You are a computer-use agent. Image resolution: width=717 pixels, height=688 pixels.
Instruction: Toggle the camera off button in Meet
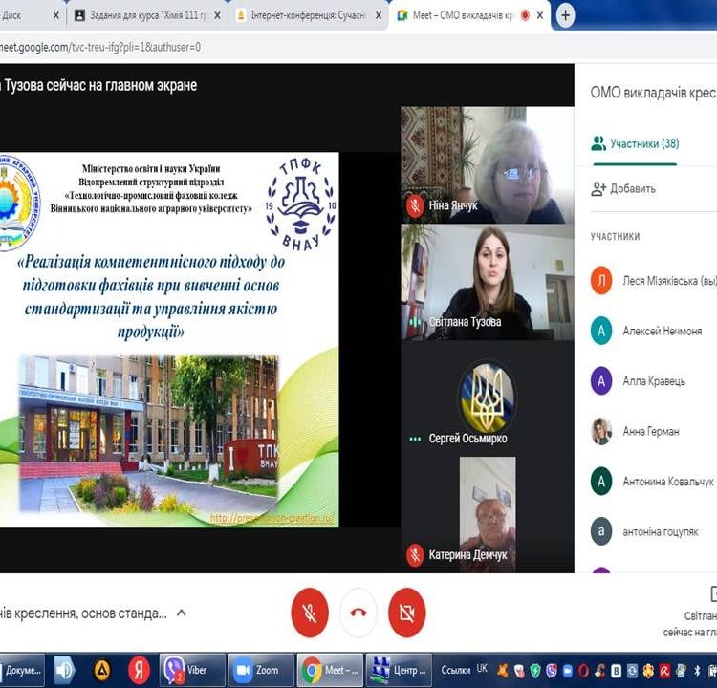click(406, 613)
